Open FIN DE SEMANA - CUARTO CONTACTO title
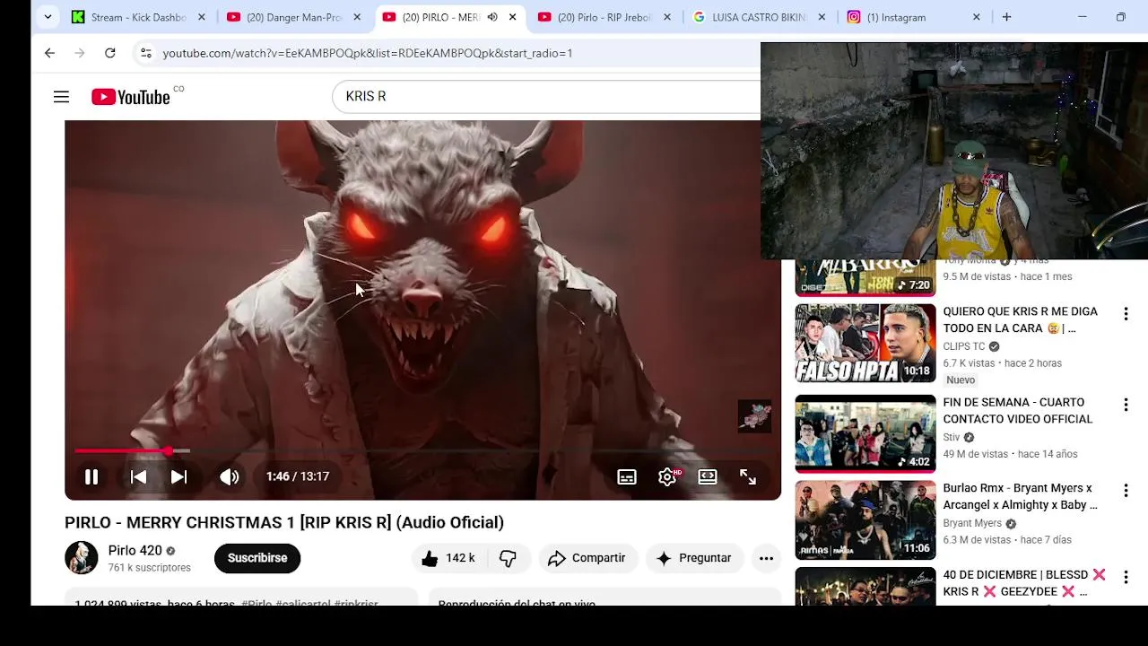Screen dimensions: 1148x646 tap(1017, 411)
